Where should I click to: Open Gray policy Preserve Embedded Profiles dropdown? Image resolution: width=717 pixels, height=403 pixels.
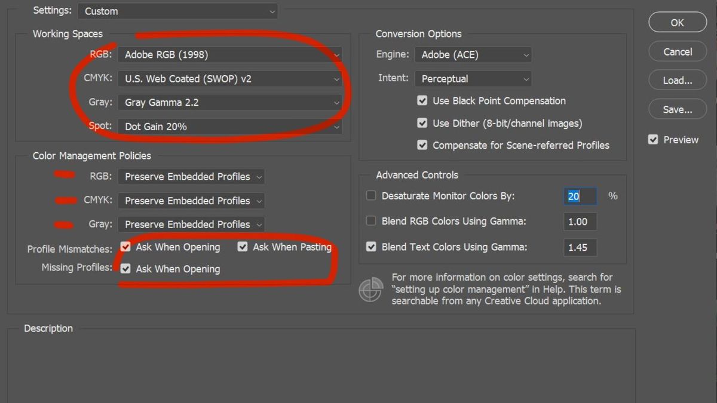click(x=191, y=224)
